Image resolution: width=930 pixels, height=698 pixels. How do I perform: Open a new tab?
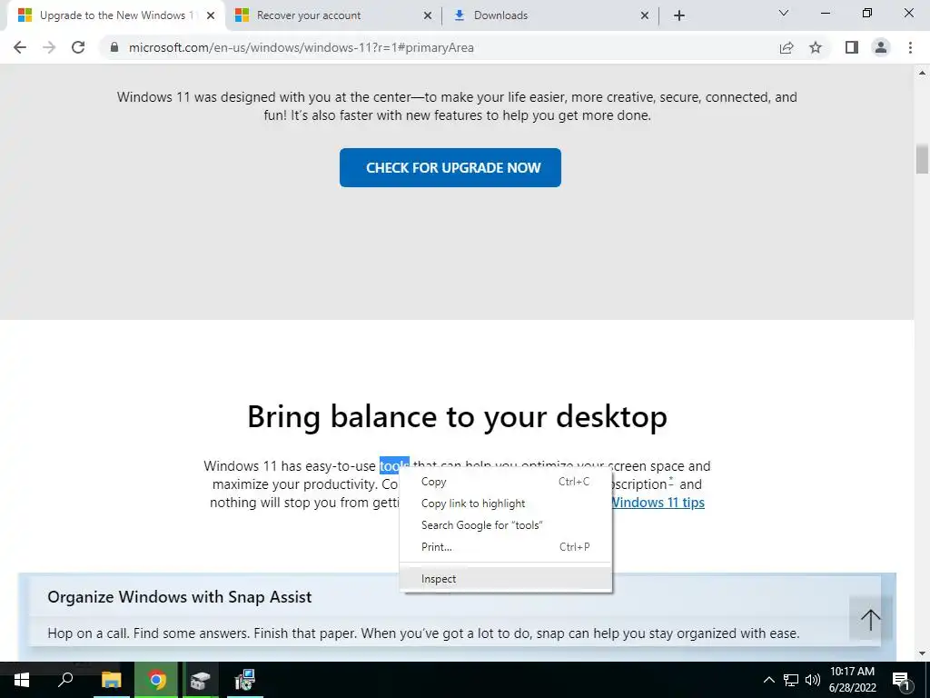(679, 15)
